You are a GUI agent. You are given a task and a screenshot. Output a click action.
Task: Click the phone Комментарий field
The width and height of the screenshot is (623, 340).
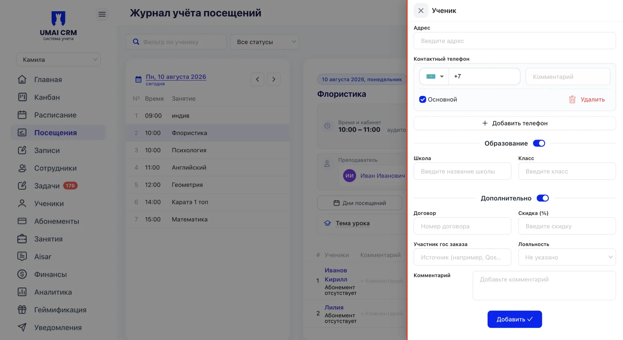pyautogui.click(x=568, y=76)
